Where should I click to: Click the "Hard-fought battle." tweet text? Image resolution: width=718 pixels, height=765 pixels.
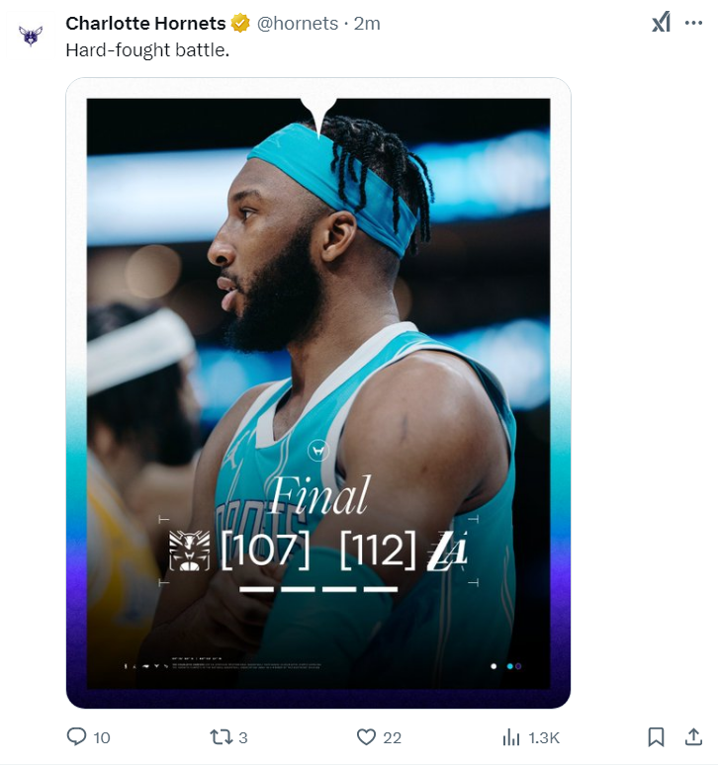pyautogui.click(x=147, y=48)
